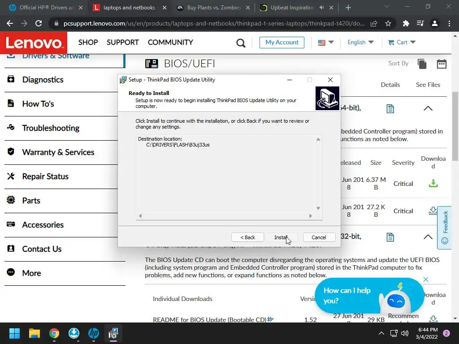The height and width of the screenshot is (344, 459).
Task: Show hidden system tray icons
Action: [x=381, y=333]
